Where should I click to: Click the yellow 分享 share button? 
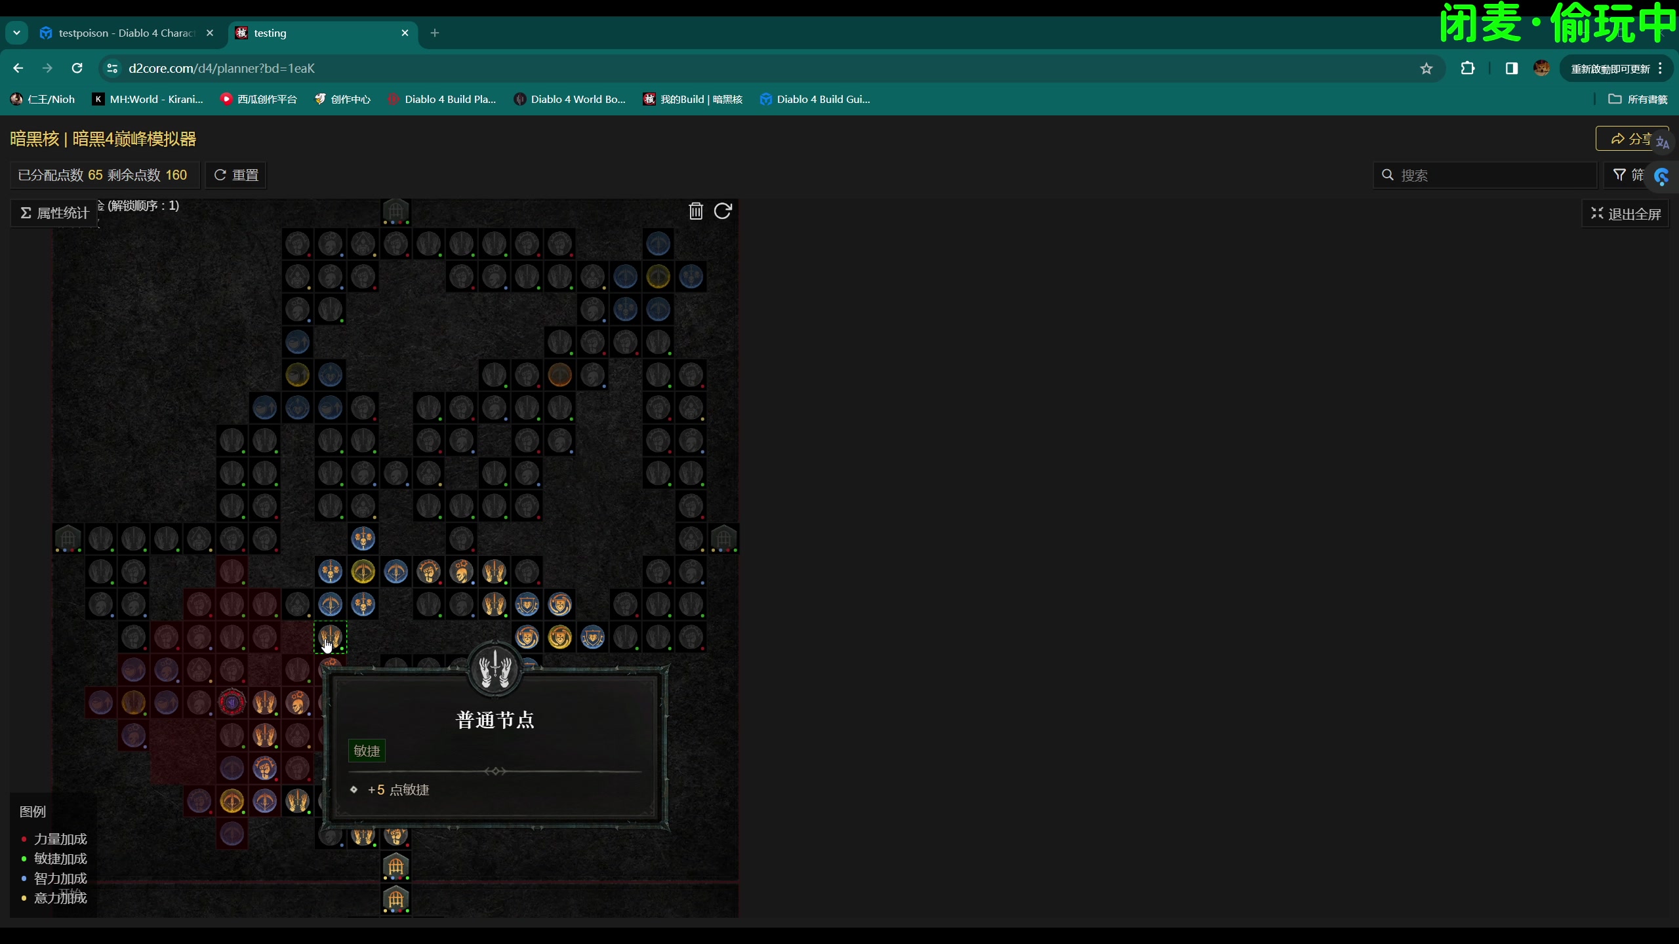(1632, 139)
